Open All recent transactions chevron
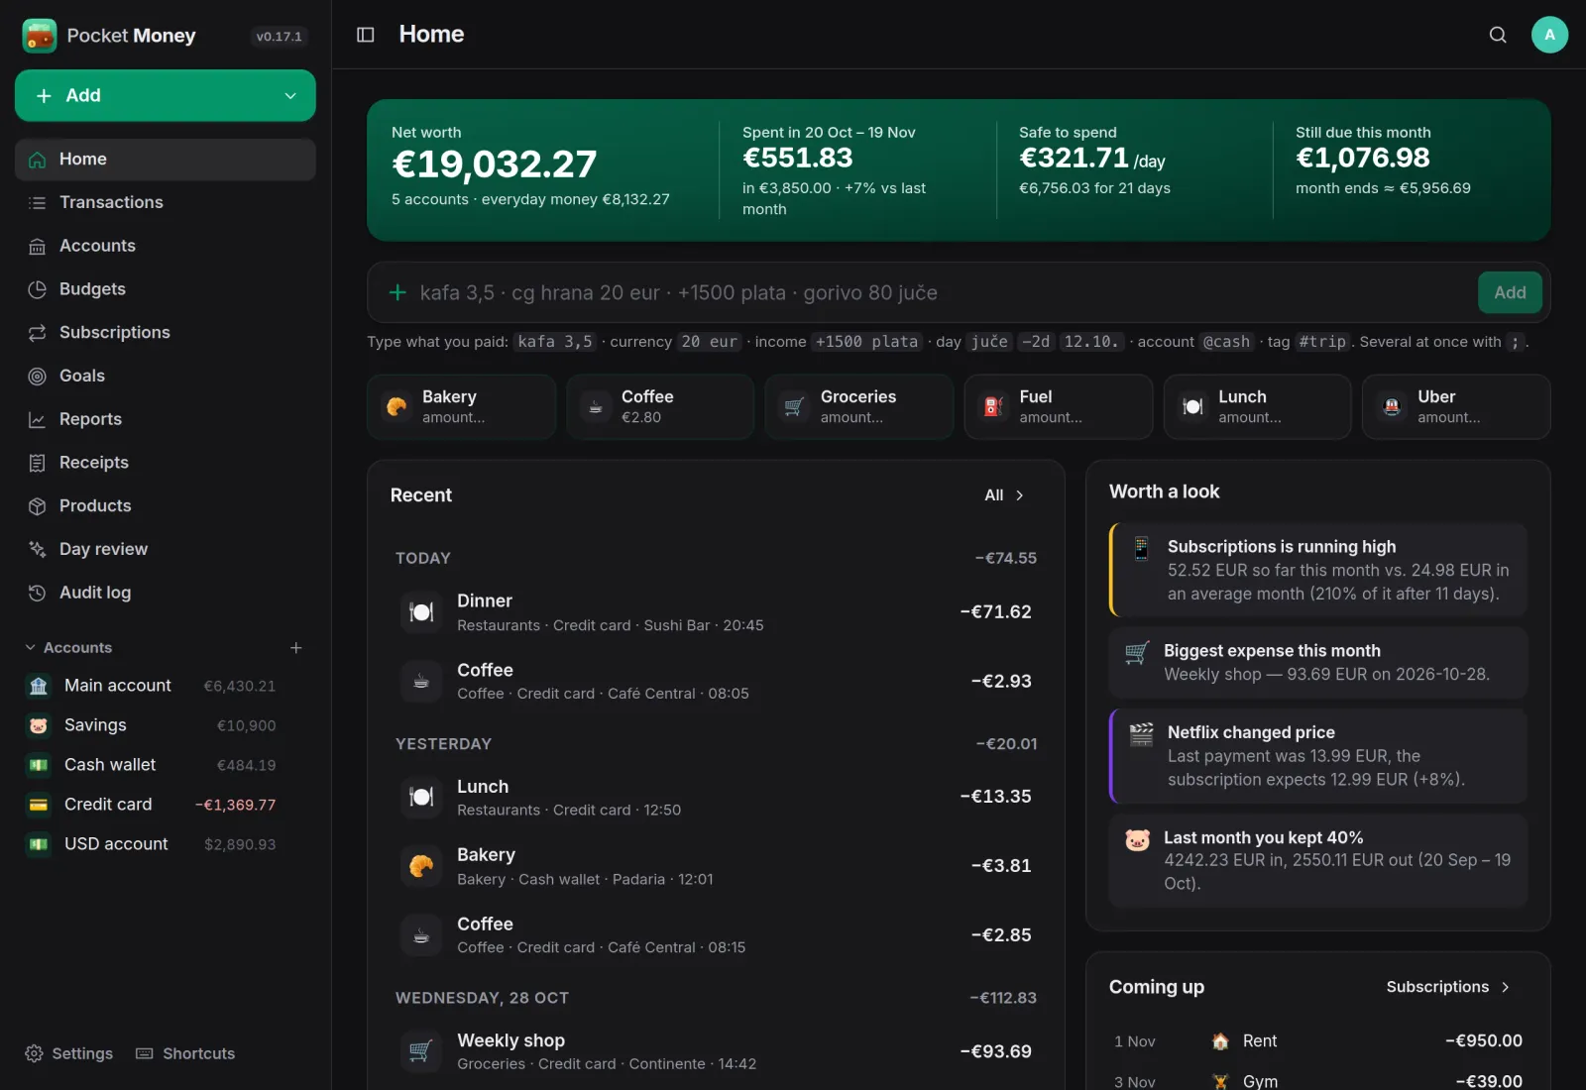Image resolution: width=1586 pixels, height=1090 pixels. coord(1019,495)
